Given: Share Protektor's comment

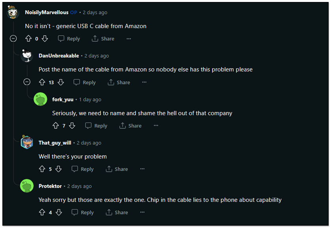Looking at the screenshot, I should (x=117, y=212).
